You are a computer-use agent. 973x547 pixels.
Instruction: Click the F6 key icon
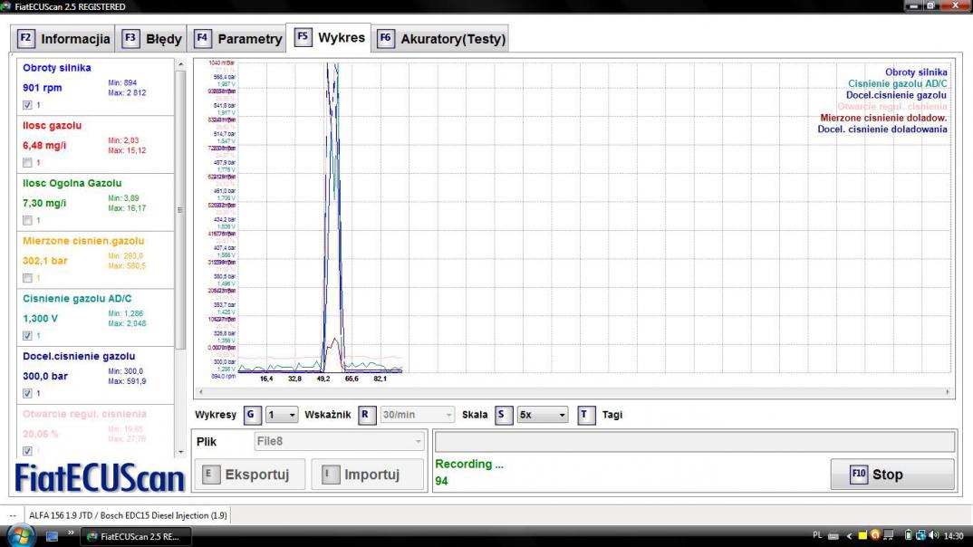[385, 38]
